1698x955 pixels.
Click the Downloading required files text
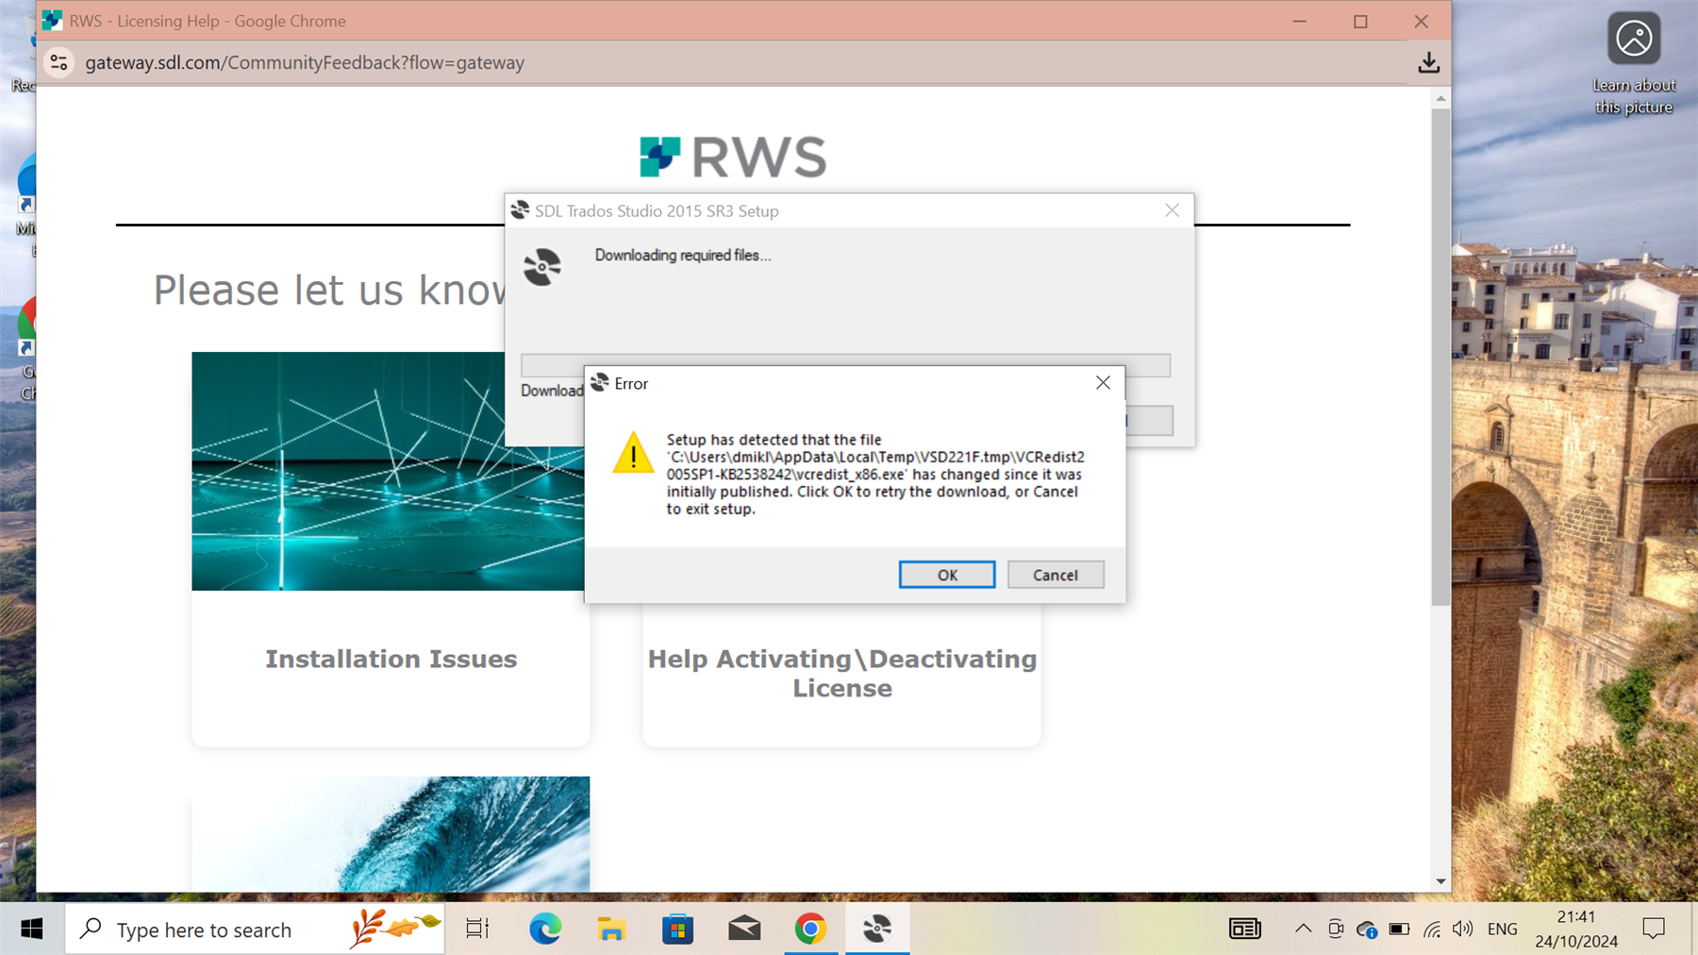[682, 255]
